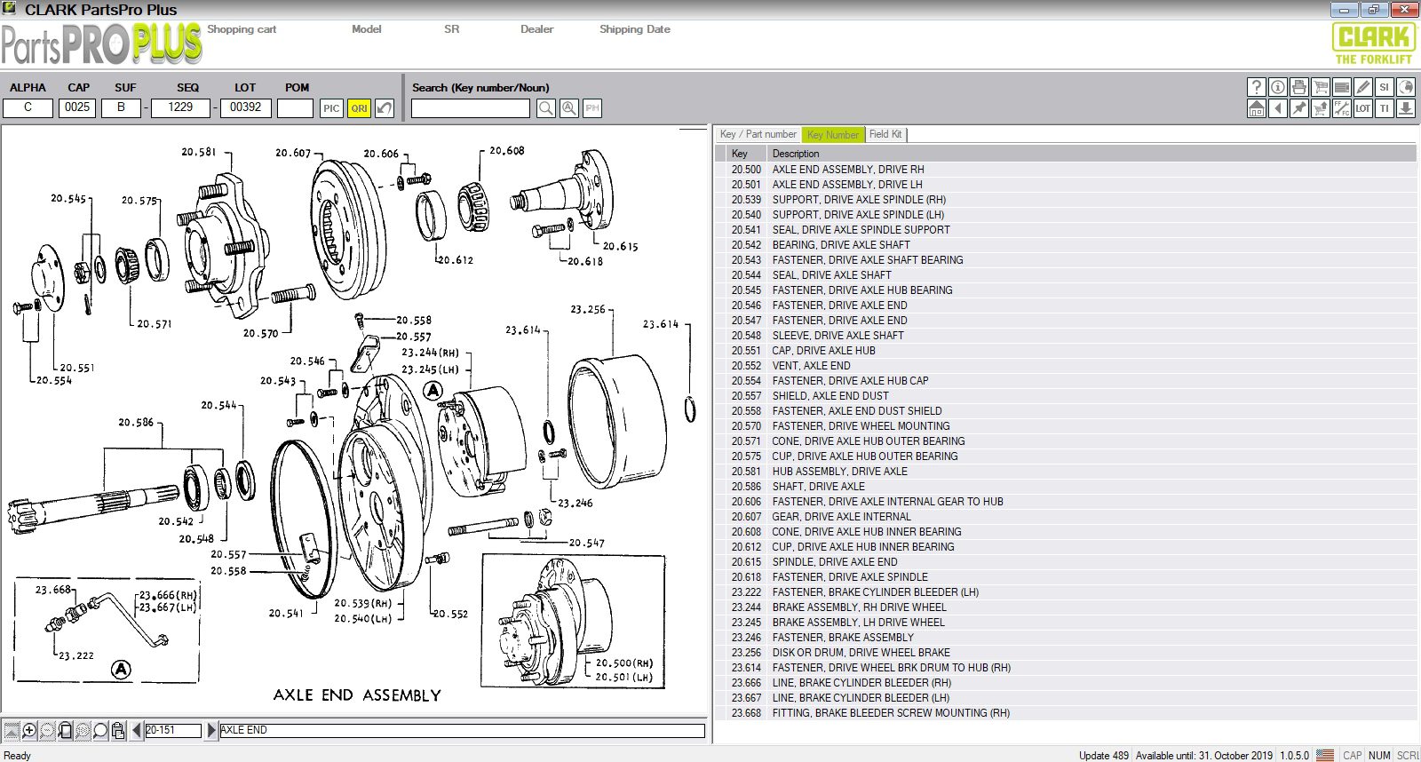Select row 20.542 BEARING, DRIVE AXLE SHAFT
This screenshot has height=762, width=1421.
[x=1066, y=245]
